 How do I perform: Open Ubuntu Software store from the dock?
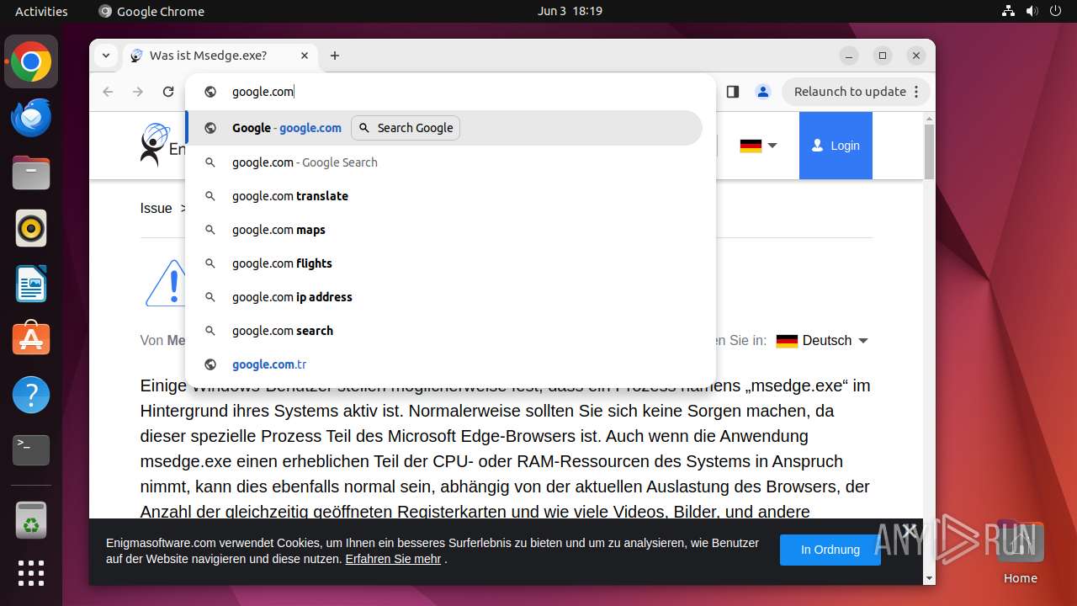31,339
